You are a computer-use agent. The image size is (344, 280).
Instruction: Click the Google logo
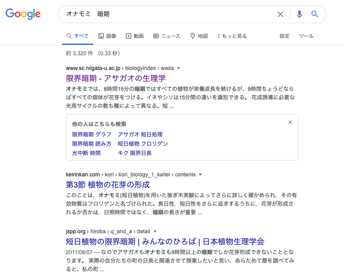23,14
